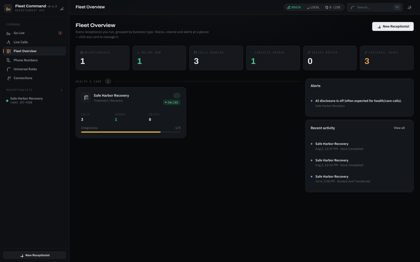Image resolution: width=420 pixels, height=262 pixels.
Task: Click the search field magnifier icon
Action: click(353, 8)
